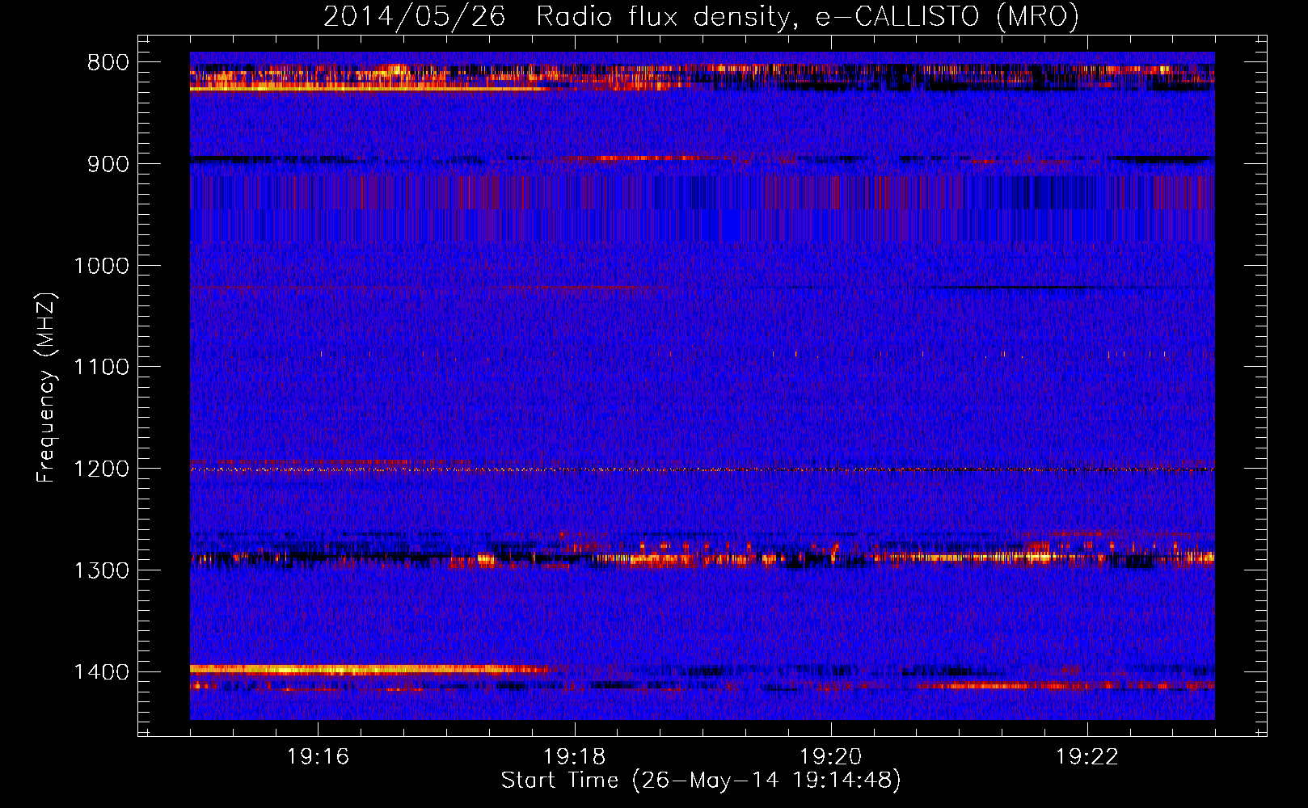The image size is (1308, 808).
Task: Click the thin horizontal line at 1200 MHz
Action: 703,469
